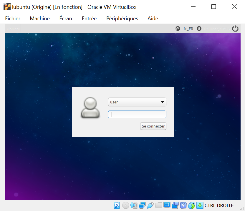The width and height of the screenshot is (245, 211).
Task: Focus the password input field
Action: point(137,114)
